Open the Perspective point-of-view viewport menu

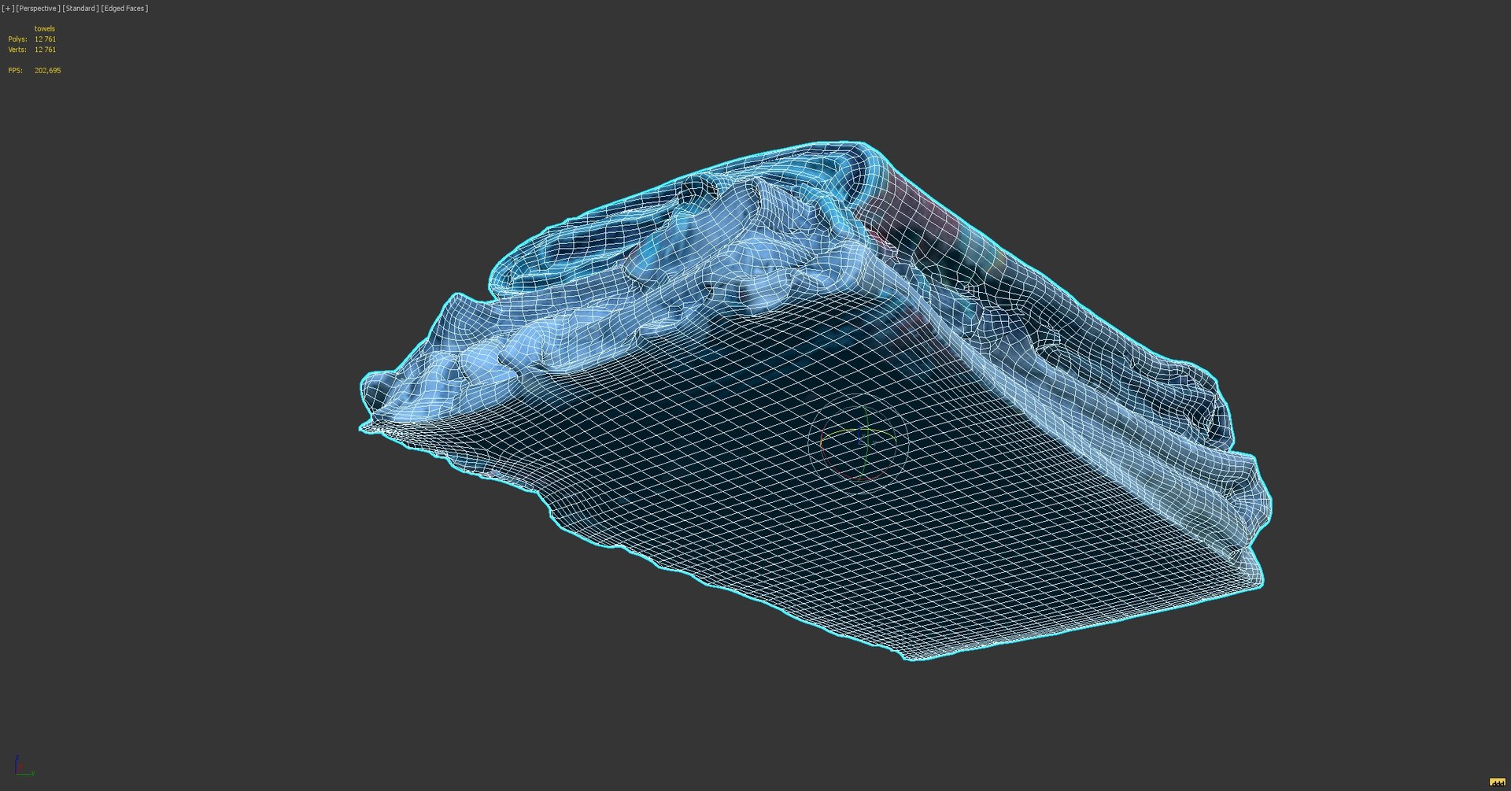[38, 9]
